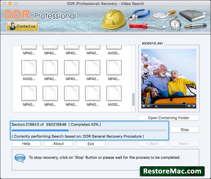Step the preview one frame forward
Screen dimensions: 211x179
coord(194,106)
